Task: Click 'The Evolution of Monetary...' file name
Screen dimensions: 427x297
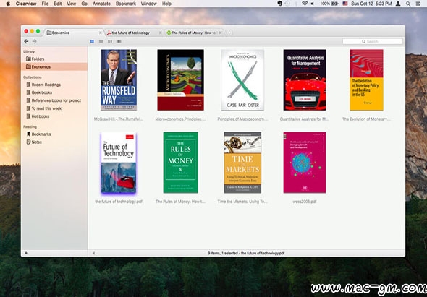Action: [366, 119]
